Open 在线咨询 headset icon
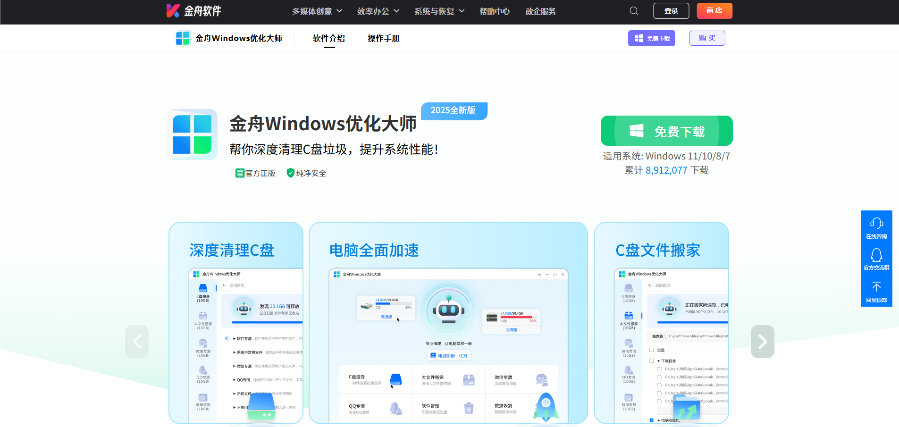Screen dimensions: 899x427 tap(876, 223)
